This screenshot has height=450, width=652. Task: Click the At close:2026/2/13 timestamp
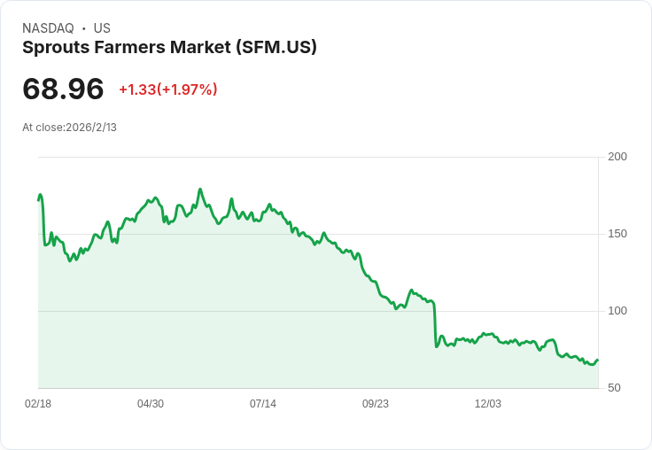(x=69, y=128)
